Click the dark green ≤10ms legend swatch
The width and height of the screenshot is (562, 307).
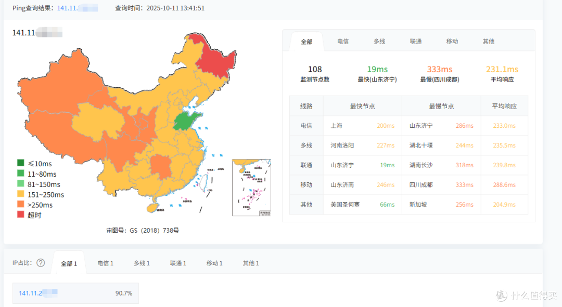point(21,163)
